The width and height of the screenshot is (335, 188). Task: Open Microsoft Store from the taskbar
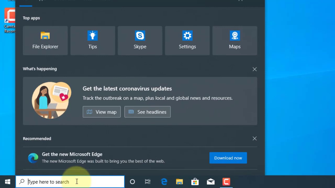[195, 182]
